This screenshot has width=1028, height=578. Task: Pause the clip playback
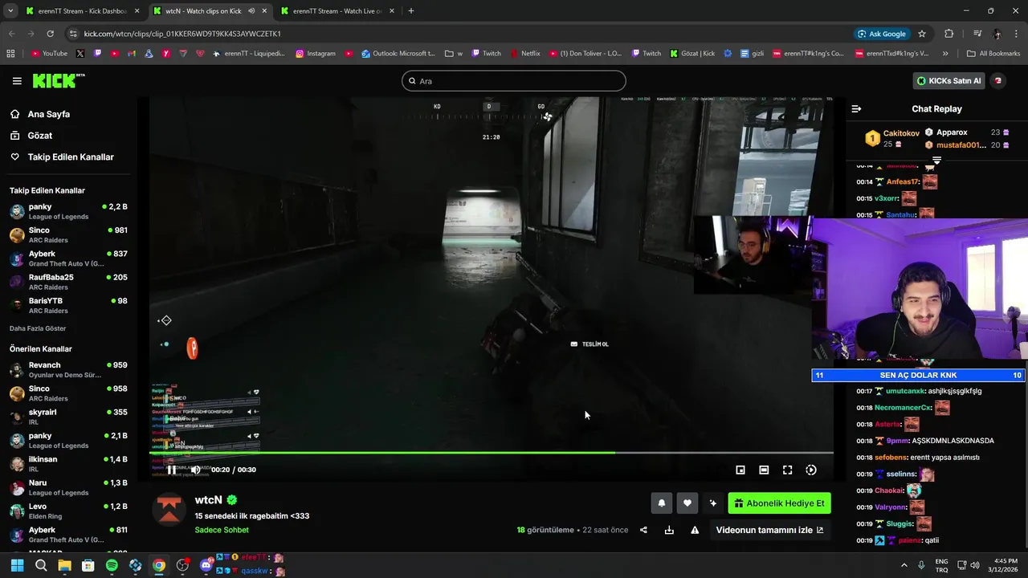pyautogui.click(x=171, y=470)
